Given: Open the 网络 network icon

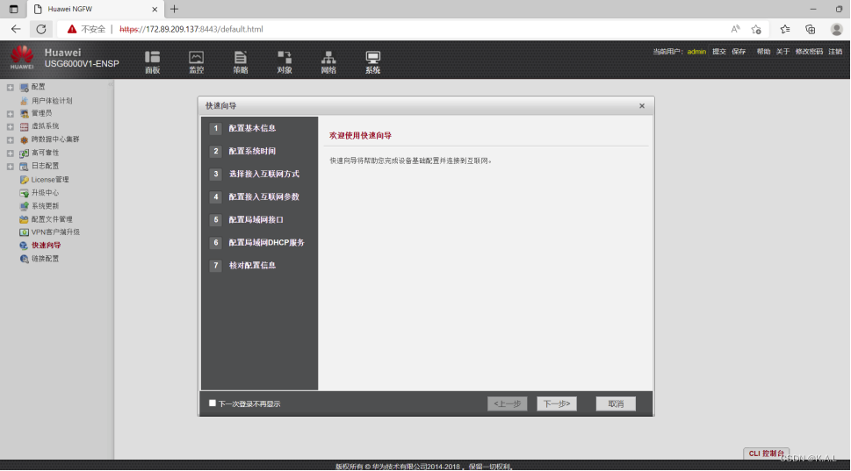Looking at the screenshot, I should (x=328, y=61).
